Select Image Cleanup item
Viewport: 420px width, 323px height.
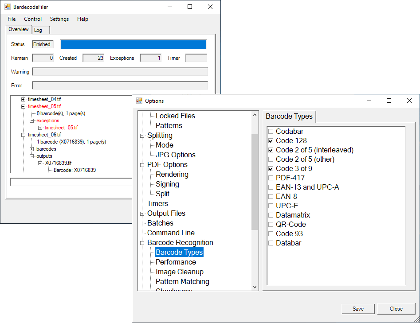[x=180, y=272]
